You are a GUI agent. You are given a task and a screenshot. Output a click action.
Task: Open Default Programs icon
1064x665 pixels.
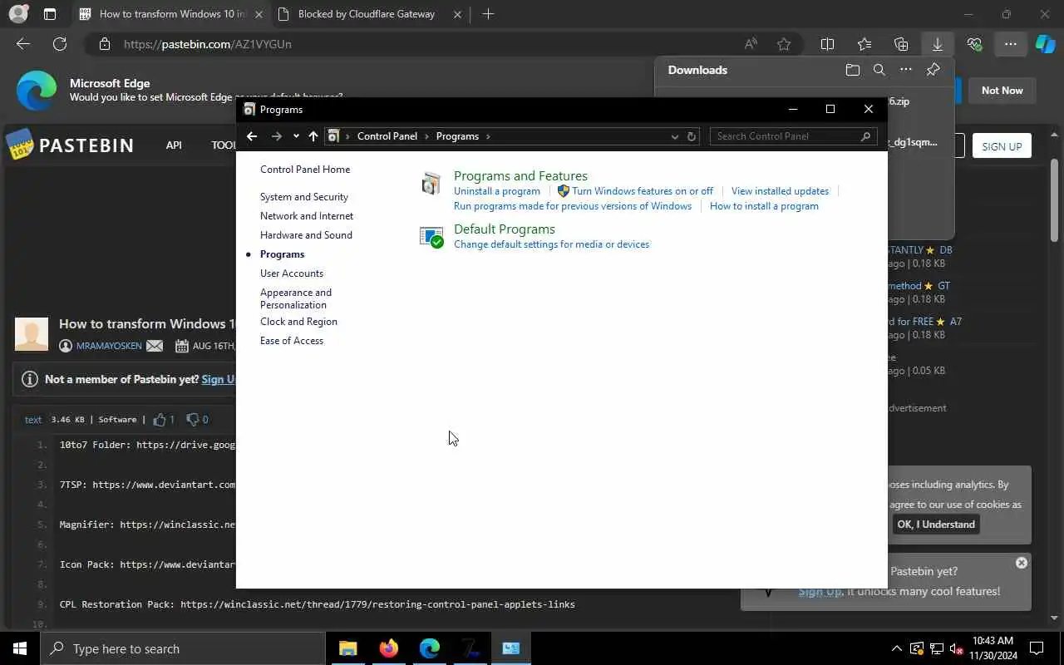coord(431,237)
